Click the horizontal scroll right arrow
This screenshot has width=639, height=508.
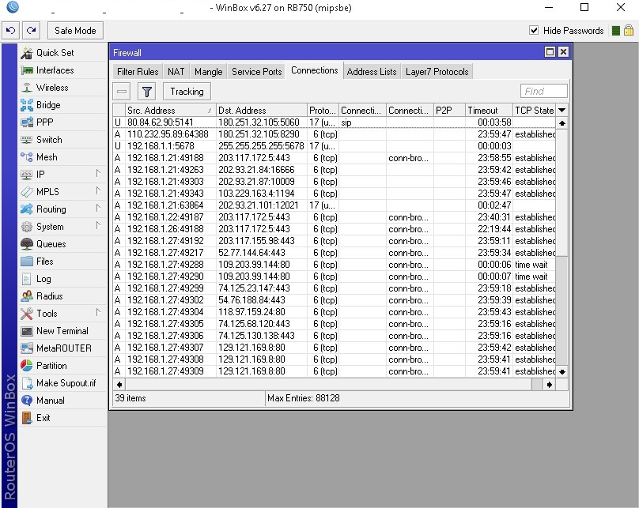(x=550, y=385)
